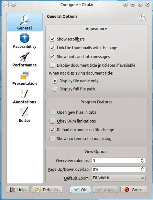153x200 pixels.
Task: Cancel the configuration dialog
Action: click(x=134, y=190)
